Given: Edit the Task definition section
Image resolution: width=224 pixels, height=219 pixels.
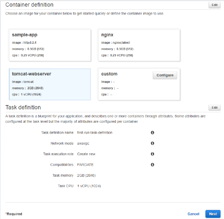Looking at the screenshot, I should pyautogui.click(x=214, y=107).
